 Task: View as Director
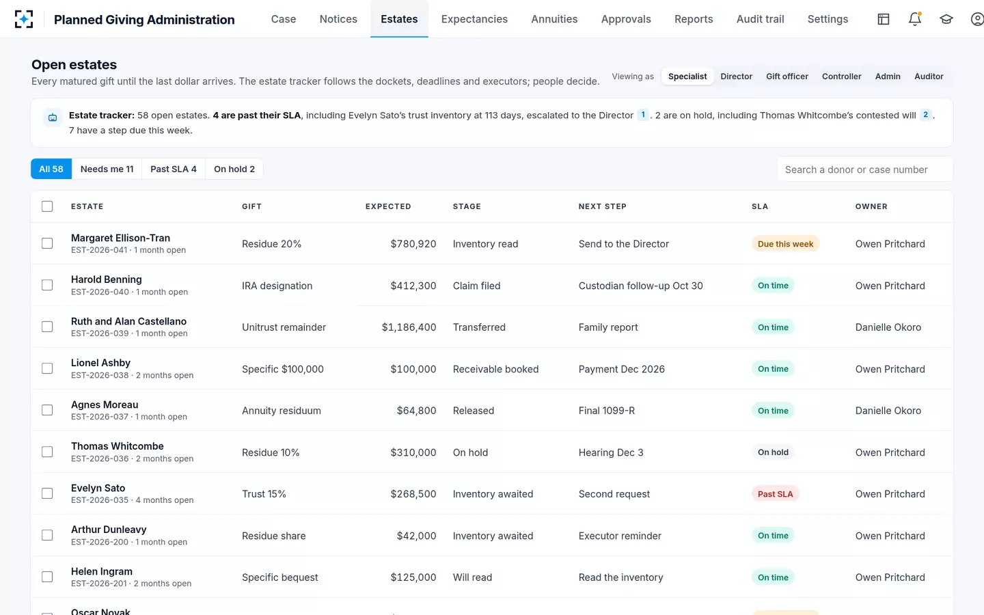coord(737,77)
